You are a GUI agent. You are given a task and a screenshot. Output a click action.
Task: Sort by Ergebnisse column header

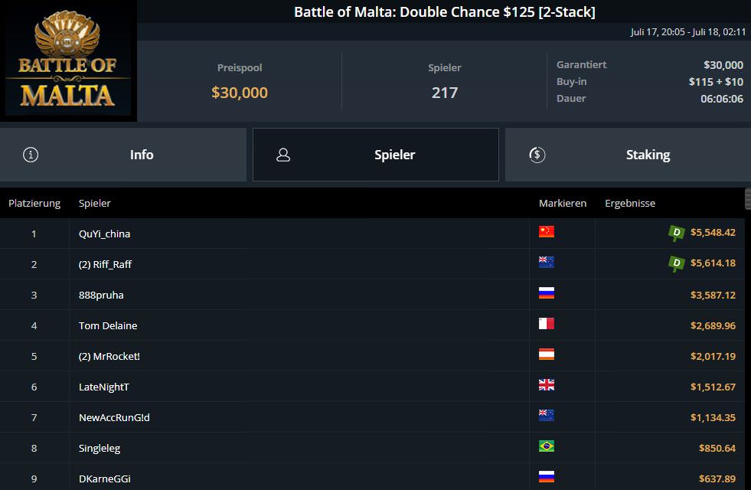coord(630,203)
